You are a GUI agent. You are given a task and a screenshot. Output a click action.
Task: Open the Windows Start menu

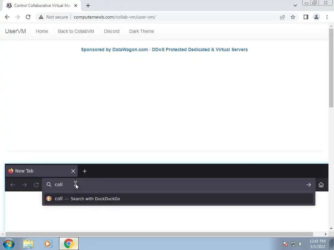click(x=9, y=243)
